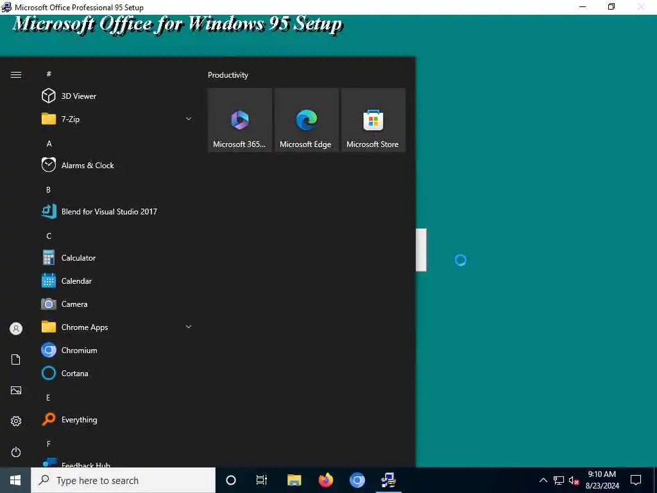Launch Alarms & Clock app
The image size is (657, 493).
[116, 165]
